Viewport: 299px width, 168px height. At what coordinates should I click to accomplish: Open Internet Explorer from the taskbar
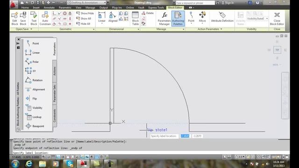(29, 164)
